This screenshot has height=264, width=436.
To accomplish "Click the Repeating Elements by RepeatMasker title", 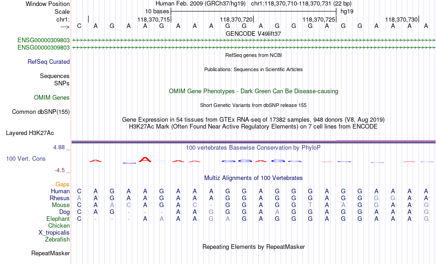I will (254, 247).
